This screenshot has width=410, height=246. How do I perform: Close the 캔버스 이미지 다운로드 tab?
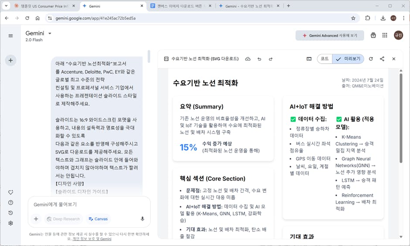tap(210, 6)
